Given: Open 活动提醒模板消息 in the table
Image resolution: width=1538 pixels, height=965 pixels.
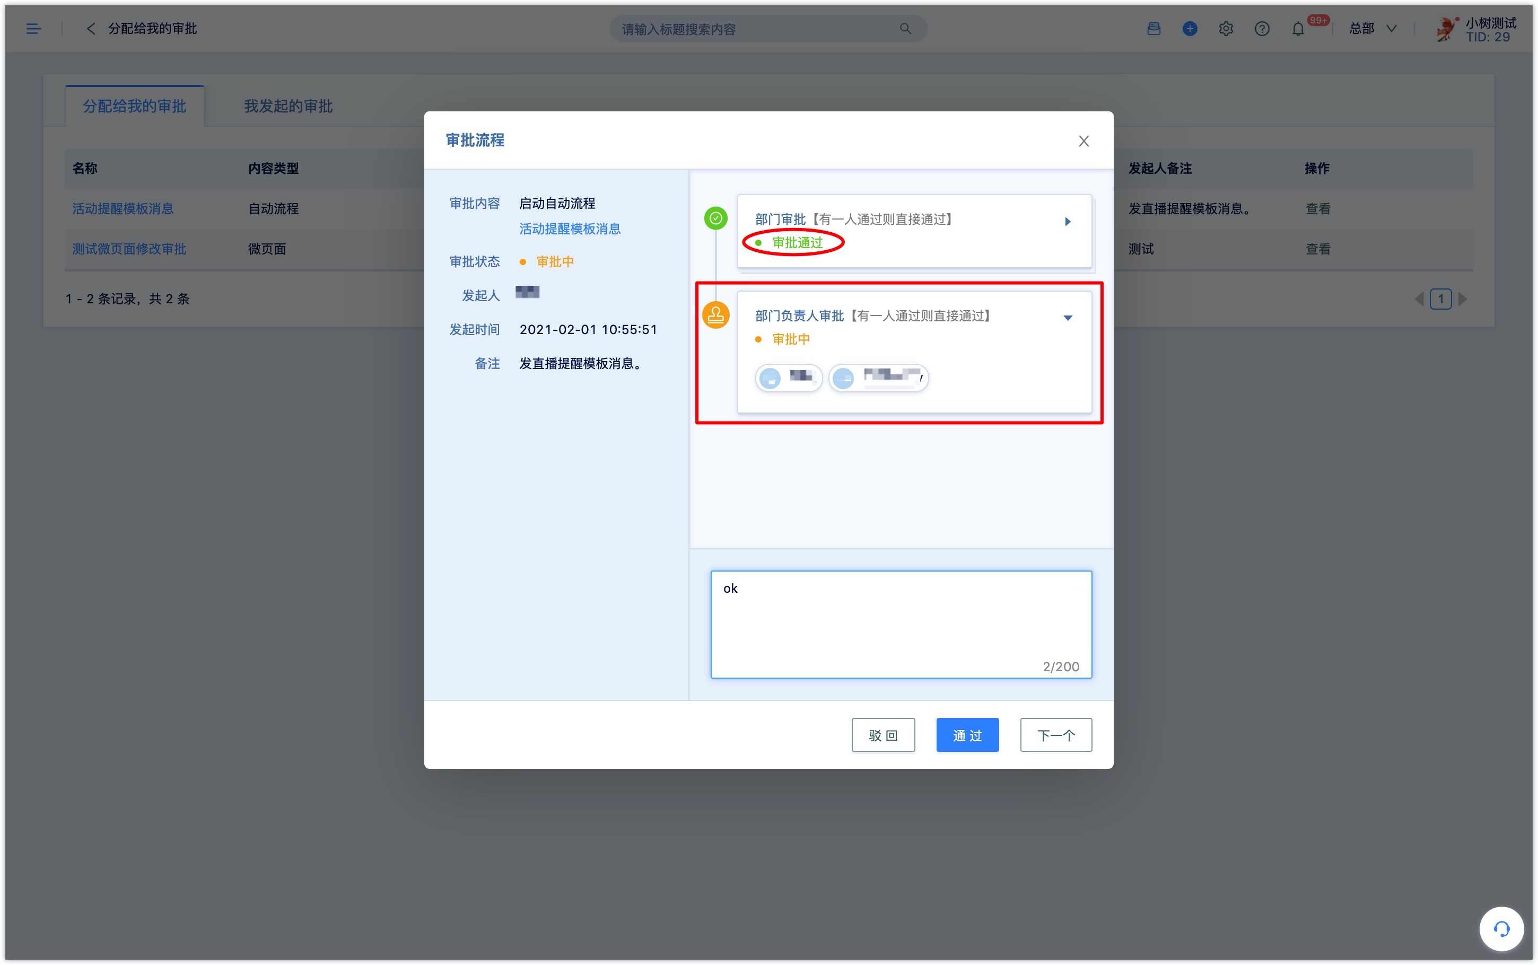Looking at the screenshot, I should (x=123, y=209).
